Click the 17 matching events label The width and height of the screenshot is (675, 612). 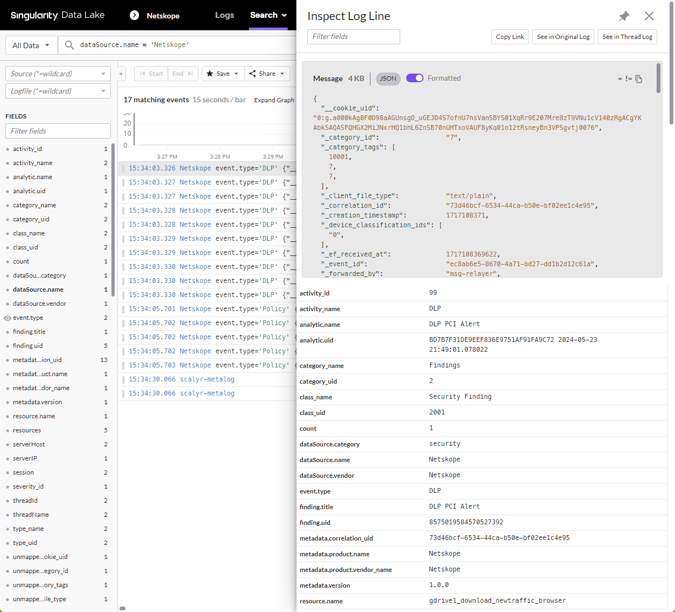[x=156, y=100]
